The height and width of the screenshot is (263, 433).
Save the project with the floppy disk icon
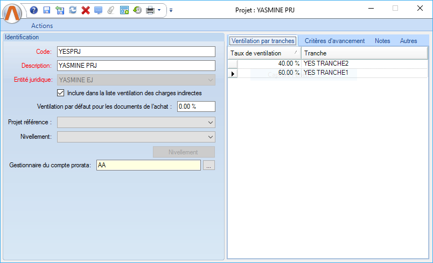click(46, 10)
